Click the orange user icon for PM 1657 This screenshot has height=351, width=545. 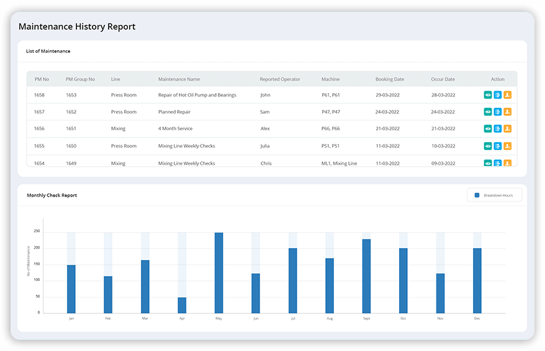pyautogui.click(x=507, y=112)
